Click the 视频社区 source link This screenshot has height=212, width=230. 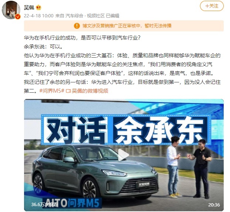point(96,16)
